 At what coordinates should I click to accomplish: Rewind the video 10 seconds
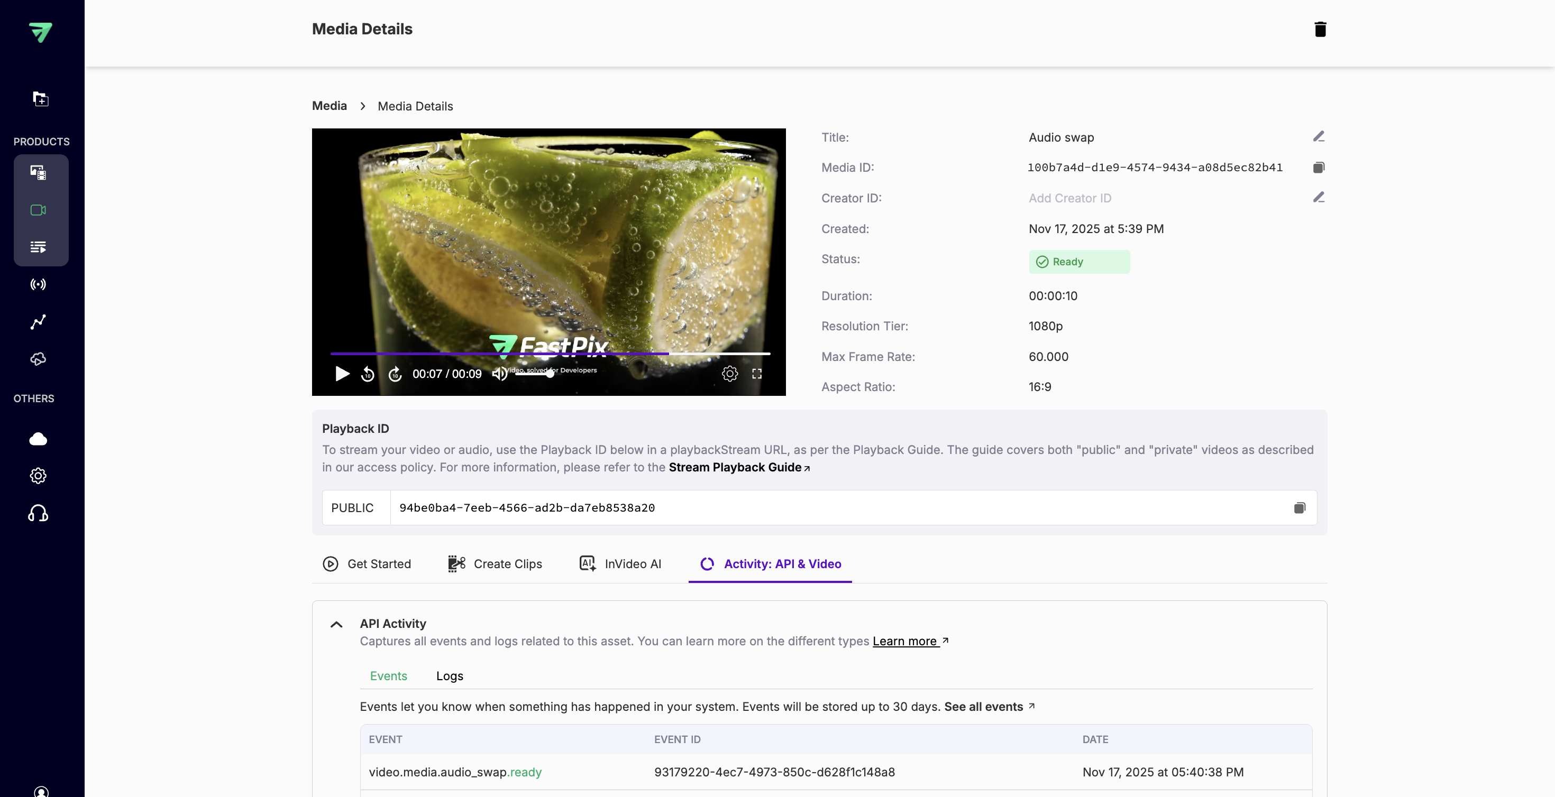(x=368, y=374)
